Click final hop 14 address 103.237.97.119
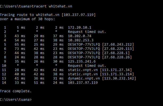This screenshot has height=106, width=163. click(x=83, y=83)
